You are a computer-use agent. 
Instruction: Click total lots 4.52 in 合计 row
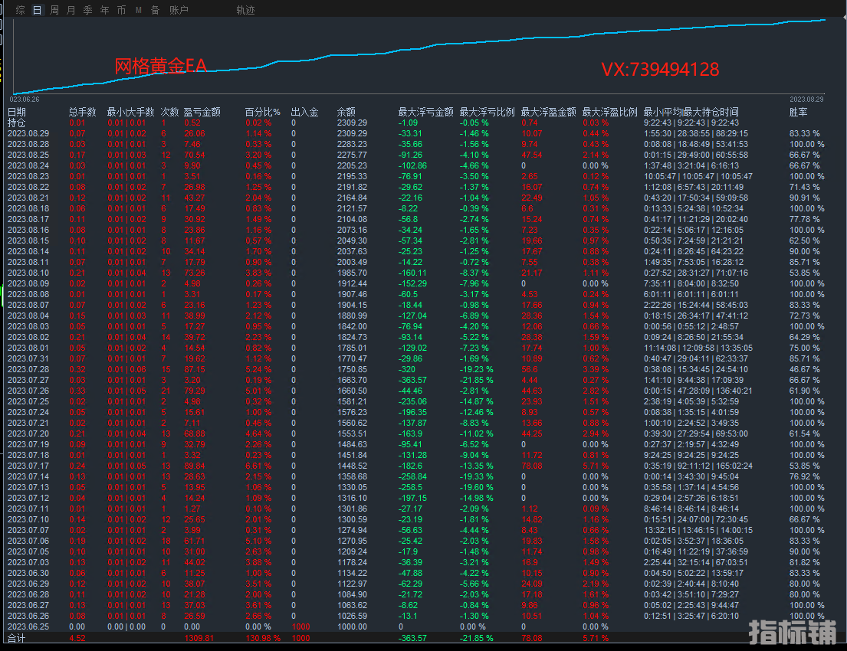tap(77, 638)
